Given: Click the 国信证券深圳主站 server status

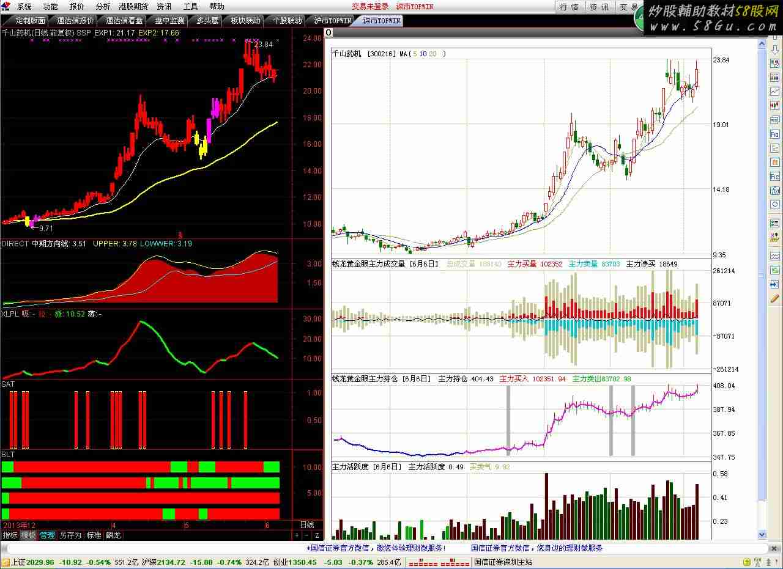Looking at the screenshot, I should click(x=503, y=562).
